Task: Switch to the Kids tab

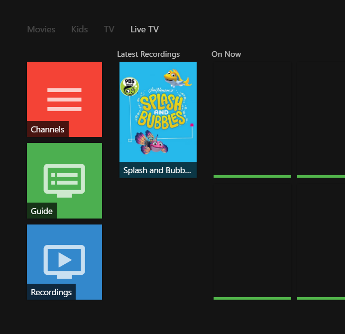Action: (80, 29)
